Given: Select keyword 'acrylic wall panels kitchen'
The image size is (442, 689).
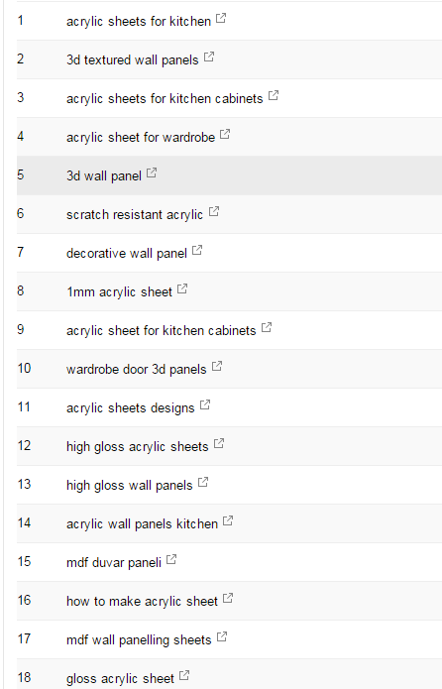Looking at the screenshot, I should [x=142, y=524].
